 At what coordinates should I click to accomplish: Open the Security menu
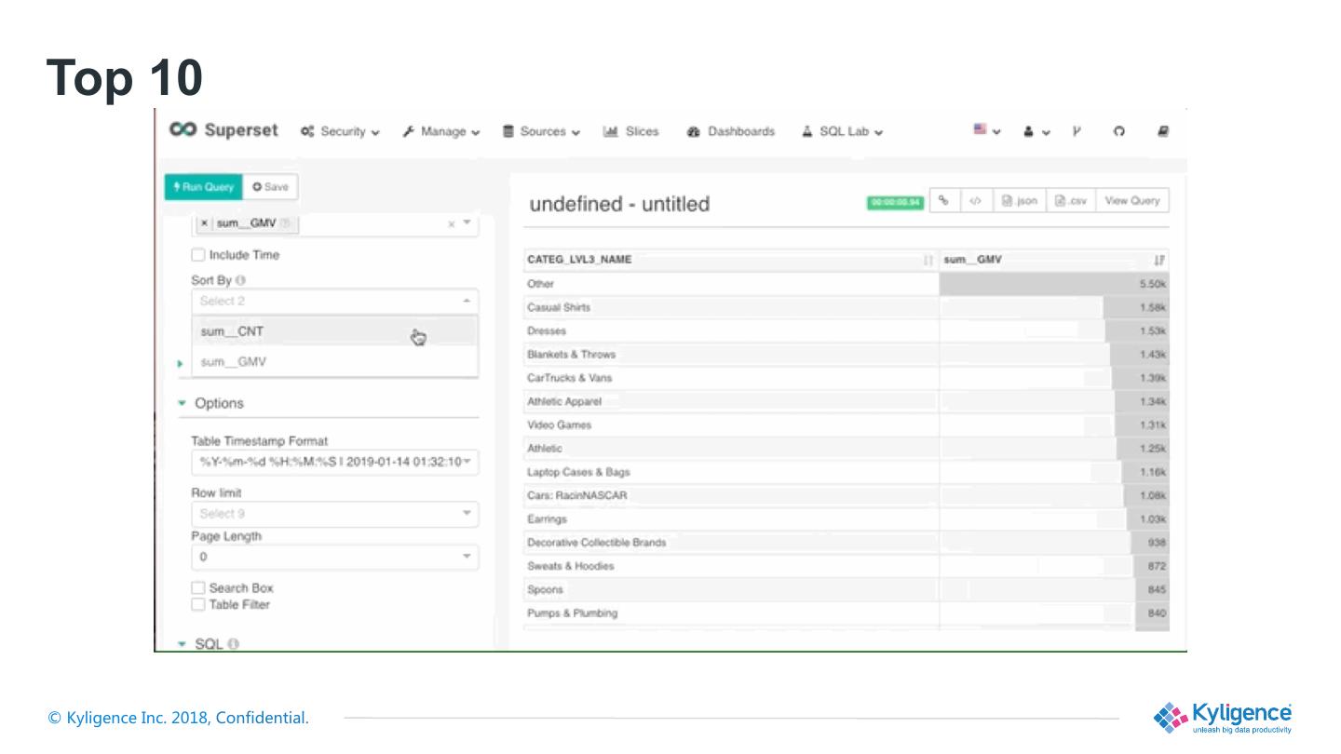[340, 131]
